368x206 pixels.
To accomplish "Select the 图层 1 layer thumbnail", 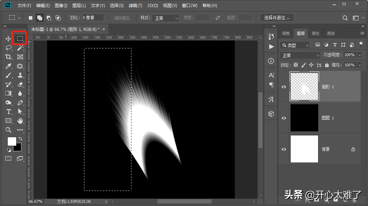I will 304,118.
